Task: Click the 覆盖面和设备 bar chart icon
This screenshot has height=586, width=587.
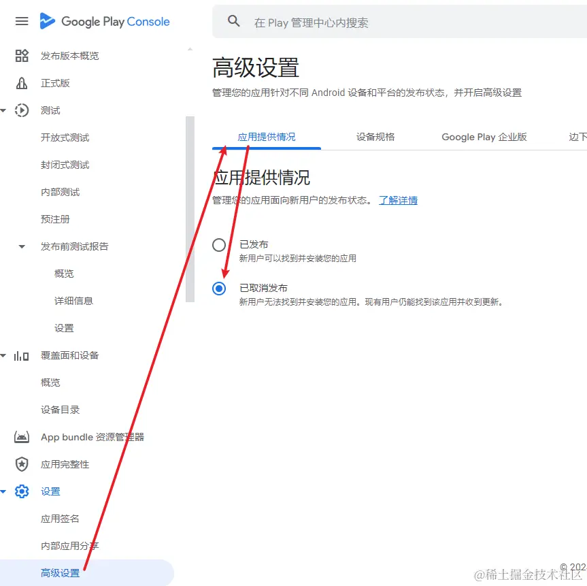Action: (21, 355)
